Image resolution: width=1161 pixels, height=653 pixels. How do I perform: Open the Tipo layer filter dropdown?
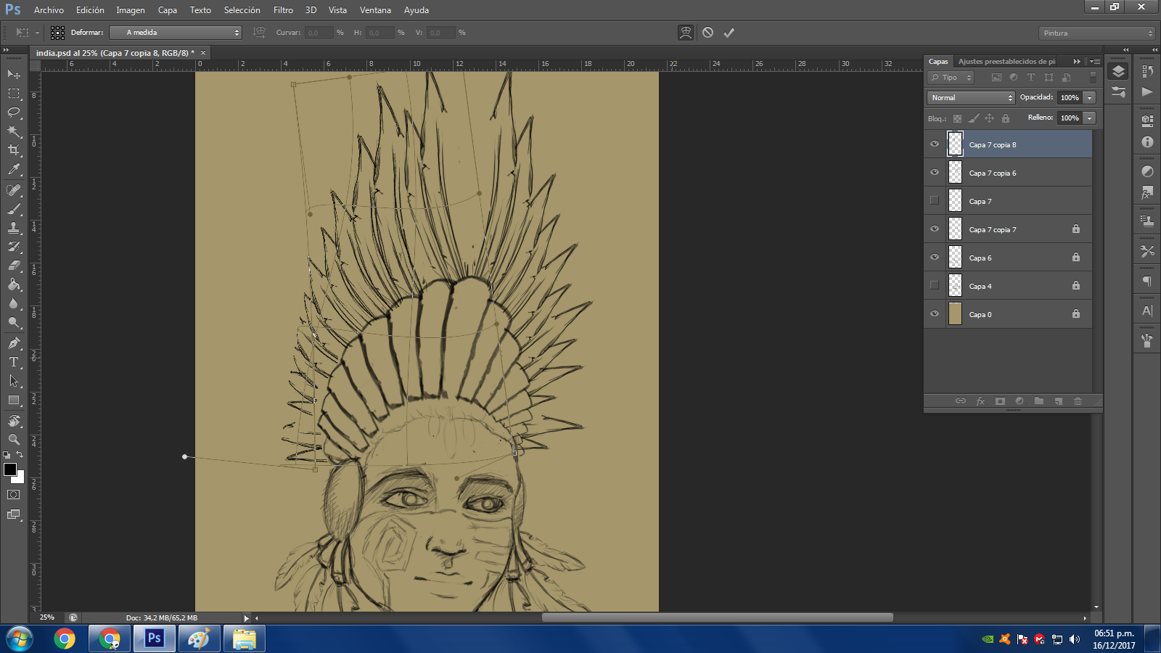pyautogui.click(x=950, y=78)
